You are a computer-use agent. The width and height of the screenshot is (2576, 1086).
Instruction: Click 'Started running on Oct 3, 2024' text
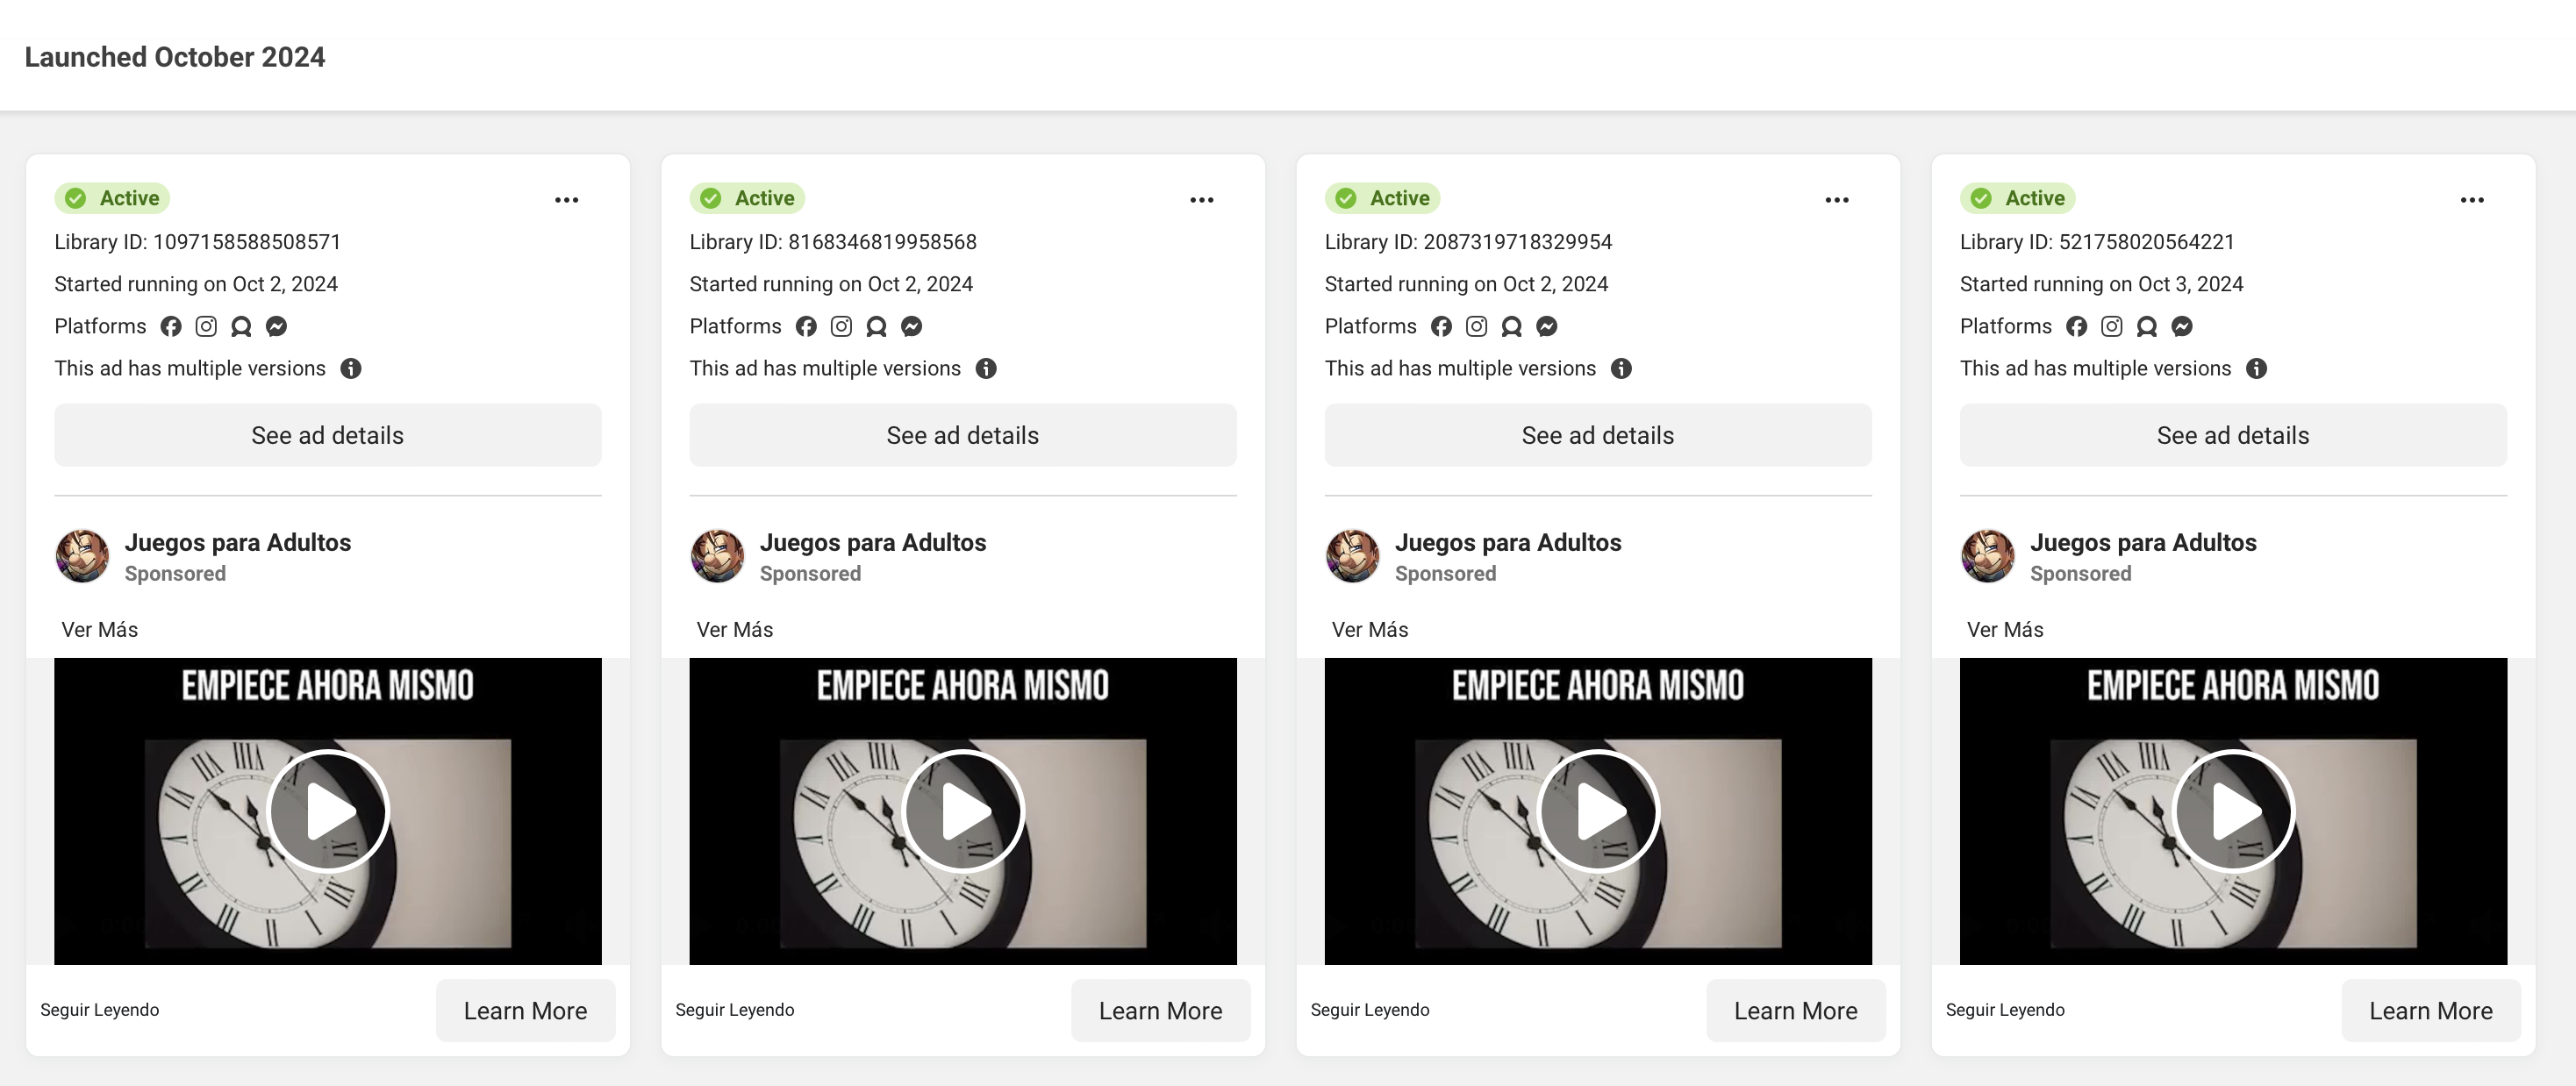coord(2101,284)
